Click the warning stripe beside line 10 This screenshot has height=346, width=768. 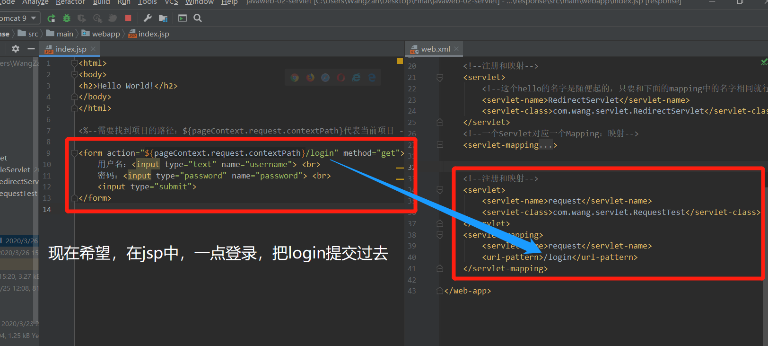click(x=400, y=168)
